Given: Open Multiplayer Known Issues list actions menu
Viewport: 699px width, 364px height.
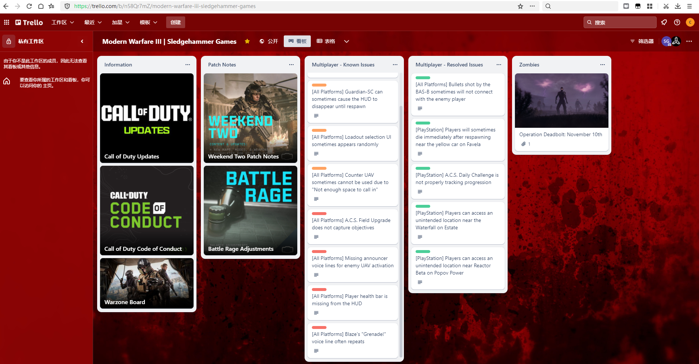Looking at the screenshot, I should tap(395, 65).
